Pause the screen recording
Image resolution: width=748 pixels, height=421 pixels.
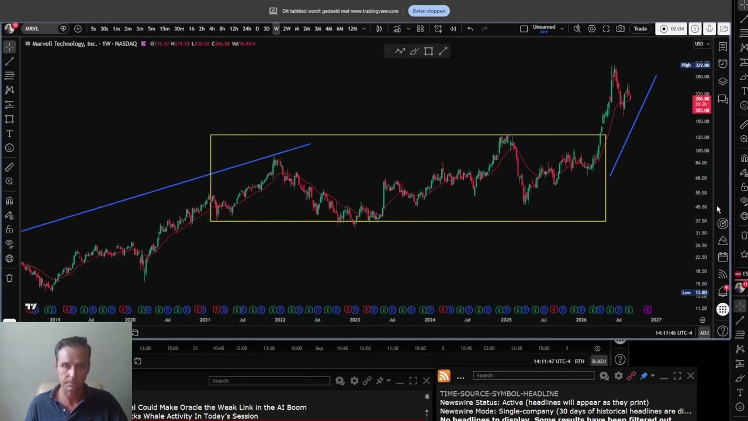[x=695, y=29]
